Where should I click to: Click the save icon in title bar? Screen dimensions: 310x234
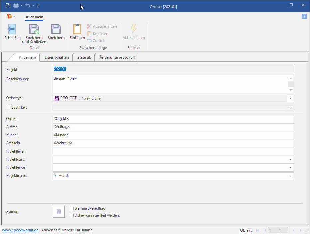8,6
